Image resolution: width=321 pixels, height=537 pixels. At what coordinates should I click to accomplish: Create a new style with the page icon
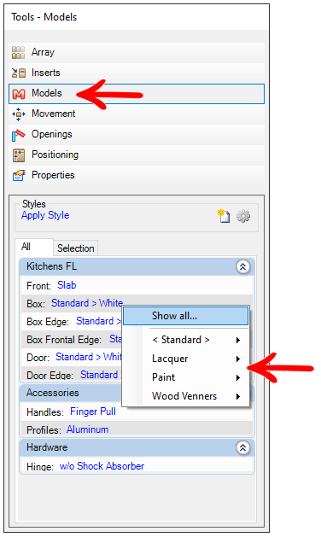(224, 216)
